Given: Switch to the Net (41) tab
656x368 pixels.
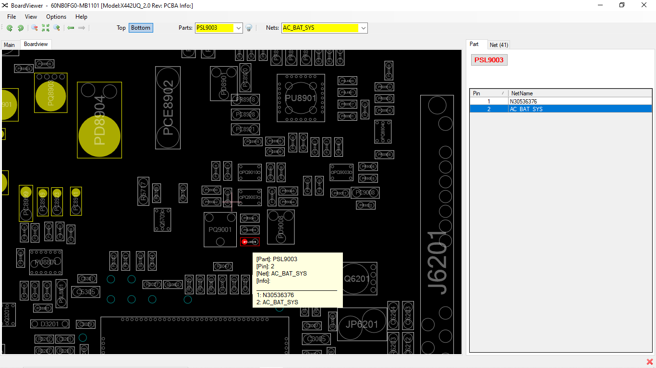Looking at the screenshot, I should (498, 45).
